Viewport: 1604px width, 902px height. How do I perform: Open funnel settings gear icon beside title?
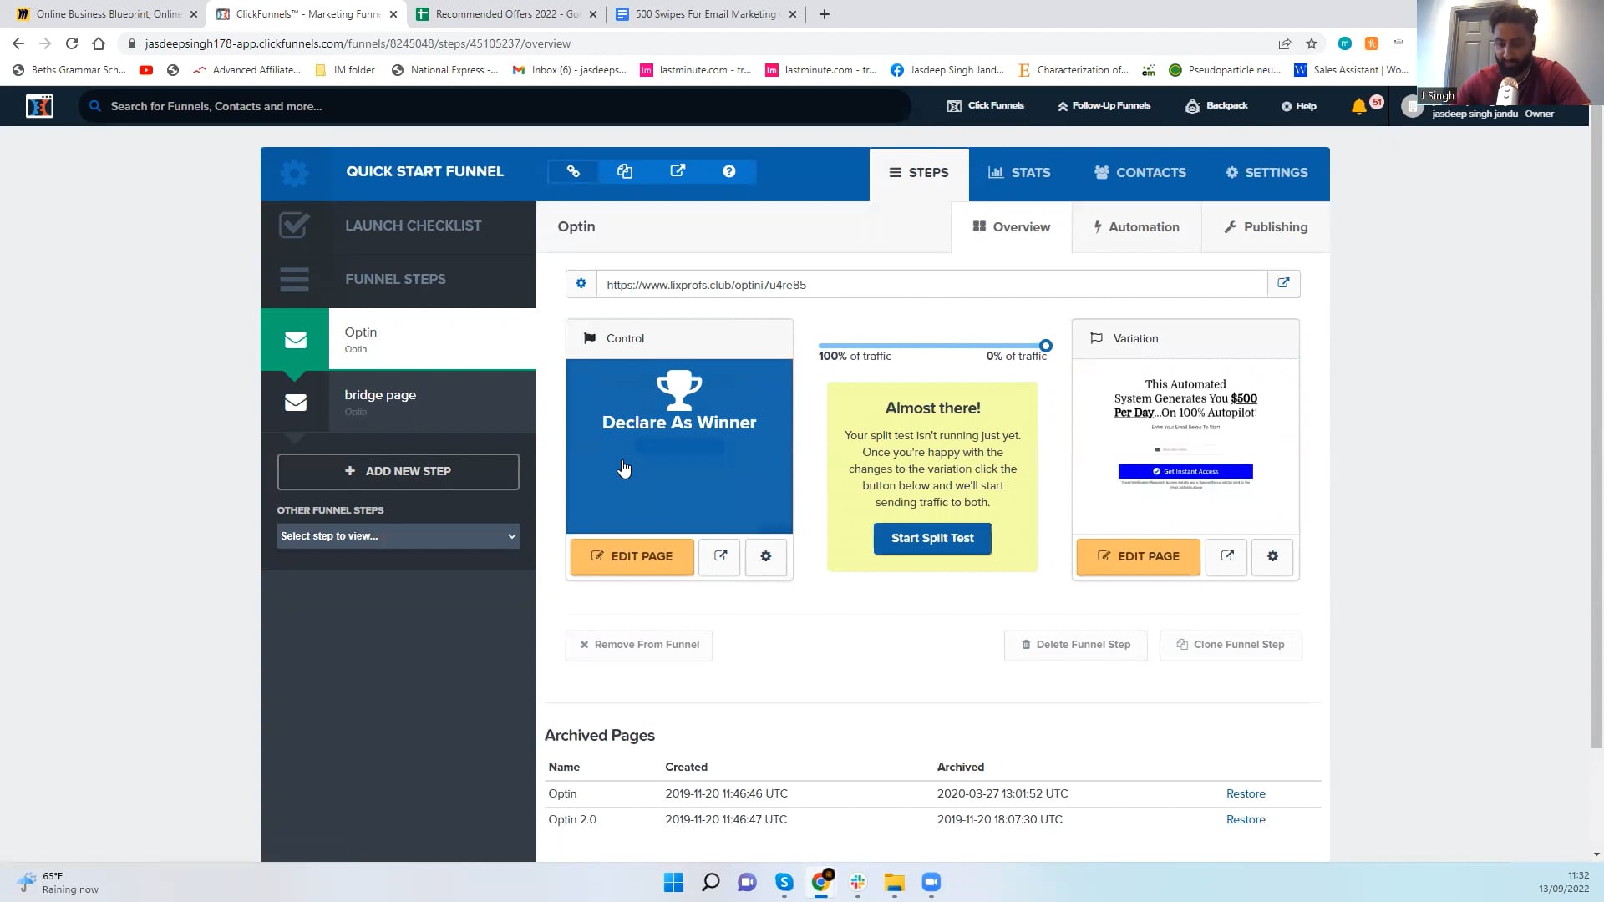pos(294,173)
